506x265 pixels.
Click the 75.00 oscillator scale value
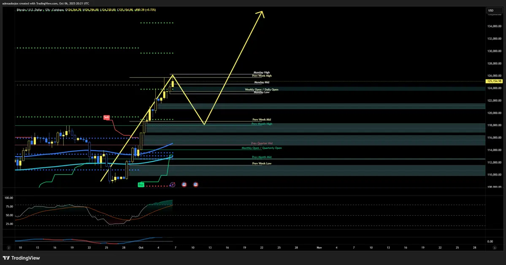click(9, 207)
